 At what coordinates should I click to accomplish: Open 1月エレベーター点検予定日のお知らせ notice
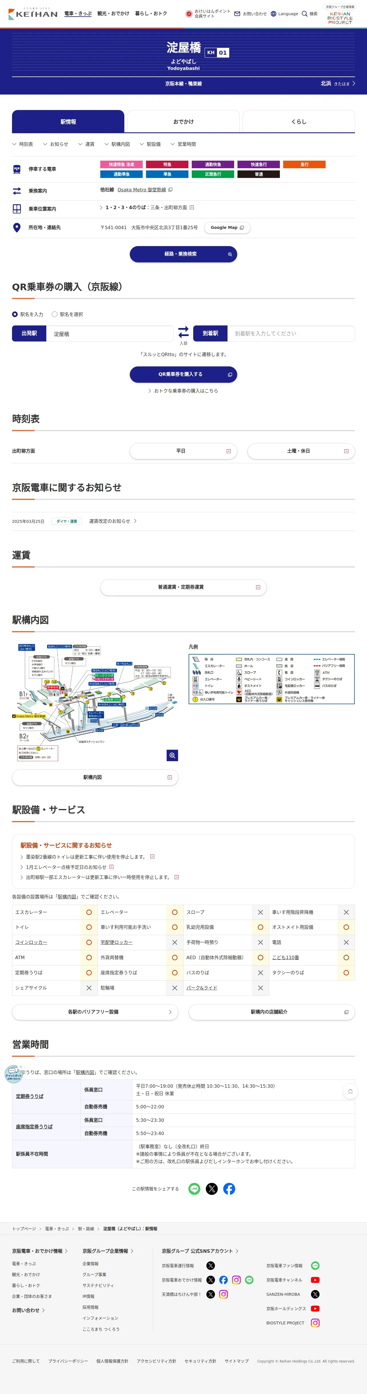pyautogui.click(x=66, y=867)
